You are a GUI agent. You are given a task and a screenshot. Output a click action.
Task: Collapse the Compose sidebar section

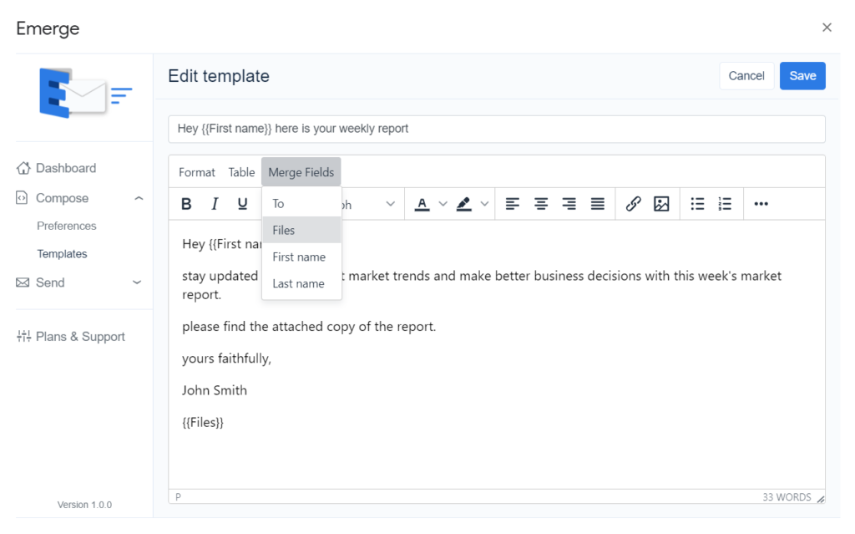click(x=139, y=198)
